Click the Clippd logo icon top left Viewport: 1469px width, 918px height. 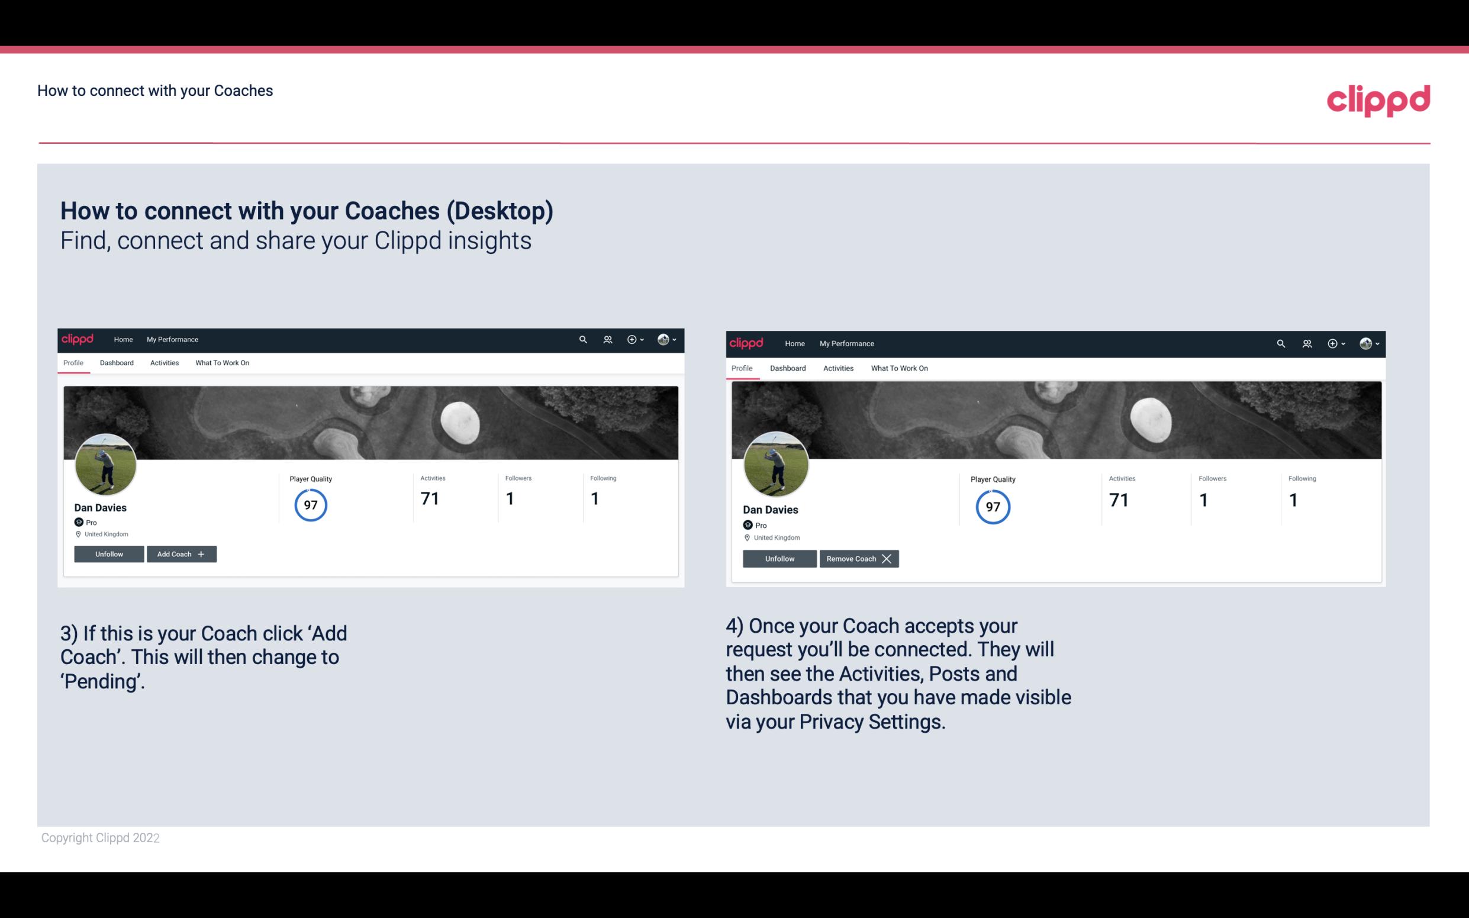[x=78, y=340]
